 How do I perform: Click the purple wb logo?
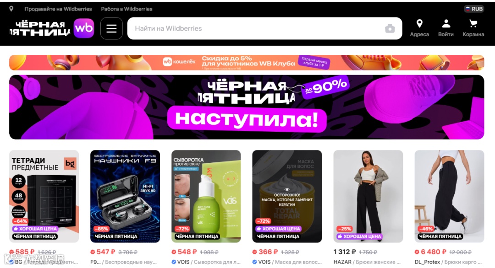[84, 28]
